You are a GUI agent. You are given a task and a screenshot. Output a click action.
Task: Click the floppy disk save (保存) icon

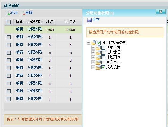pyautogui.click(x=90, y=20)
